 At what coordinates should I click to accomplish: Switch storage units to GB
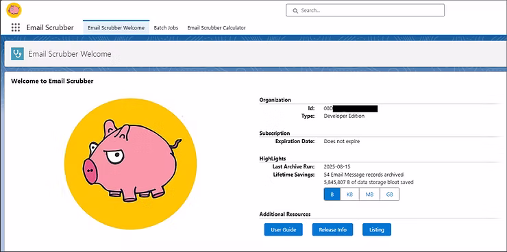[x=389, y=194]
